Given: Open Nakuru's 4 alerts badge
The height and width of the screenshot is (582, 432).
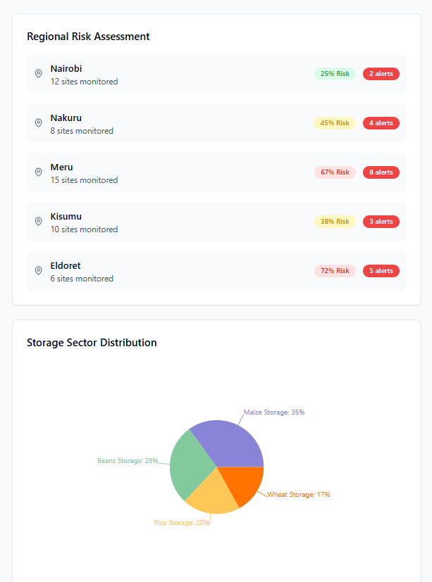Looking at the screenshot, I should tap(381, 123).
